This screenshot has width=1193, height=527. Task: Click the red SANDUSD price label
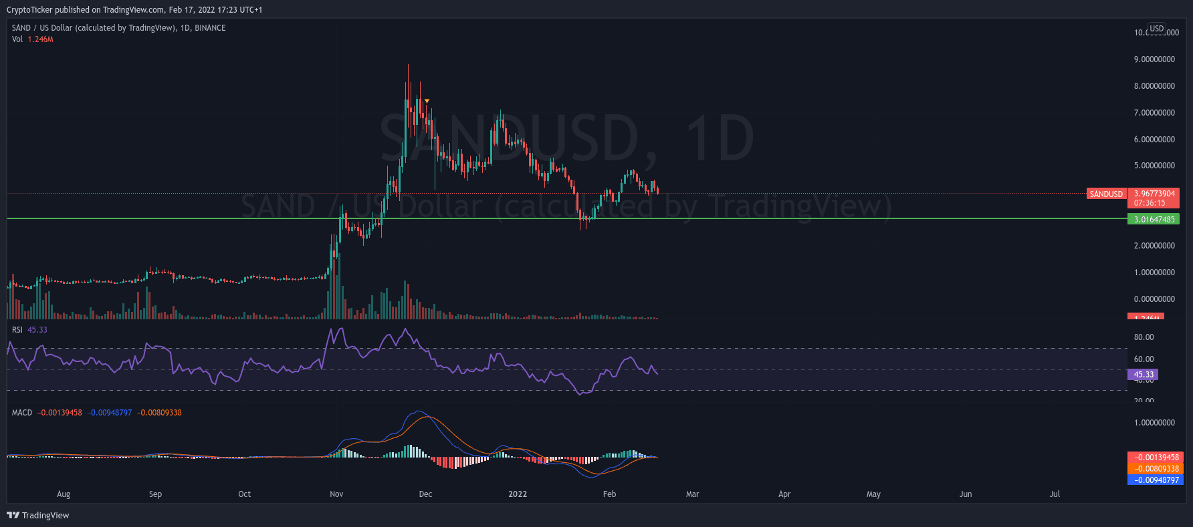click(x=1106, y=194)
